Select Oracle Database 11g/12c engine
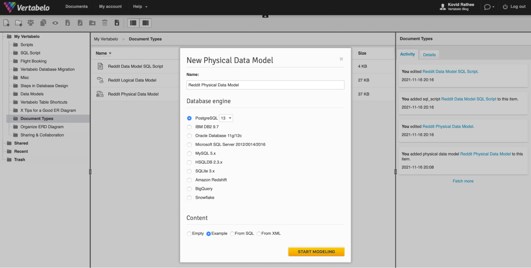The width and height of the screenshot is (531, 268). (x=189, y=136)
